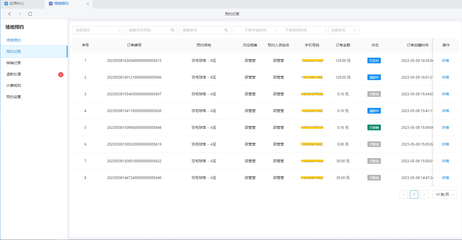Click the search icon in phone number field
The width and height of the screenshot is (462, 240).
pyautogui.click(x=173, y=30)
